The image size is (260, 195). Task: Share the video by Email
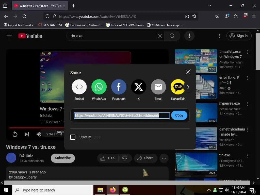tap(158, 90)
